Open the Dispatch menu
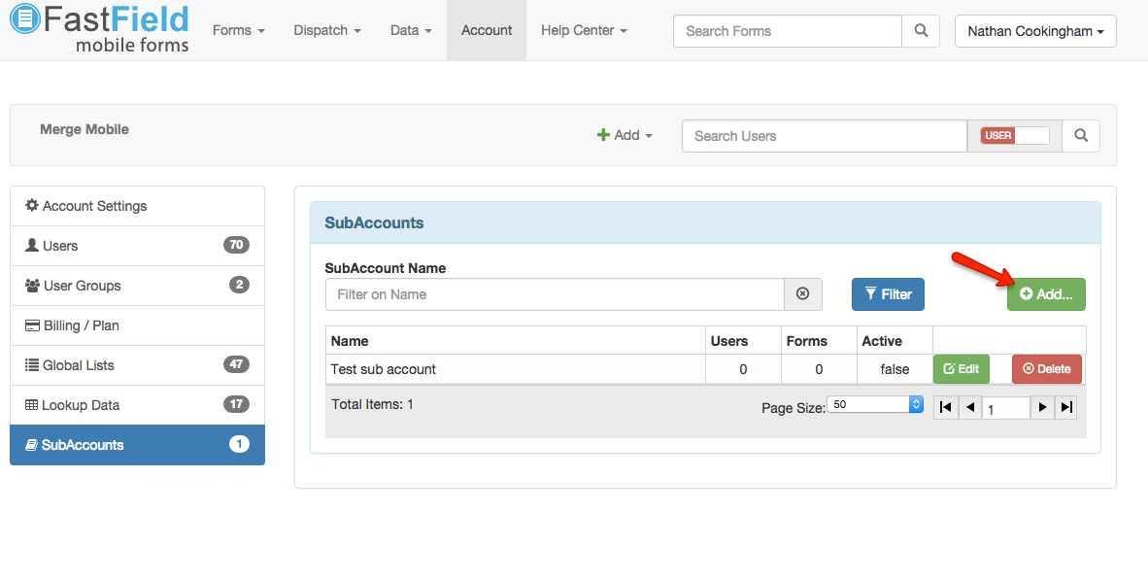 point(327,30)
